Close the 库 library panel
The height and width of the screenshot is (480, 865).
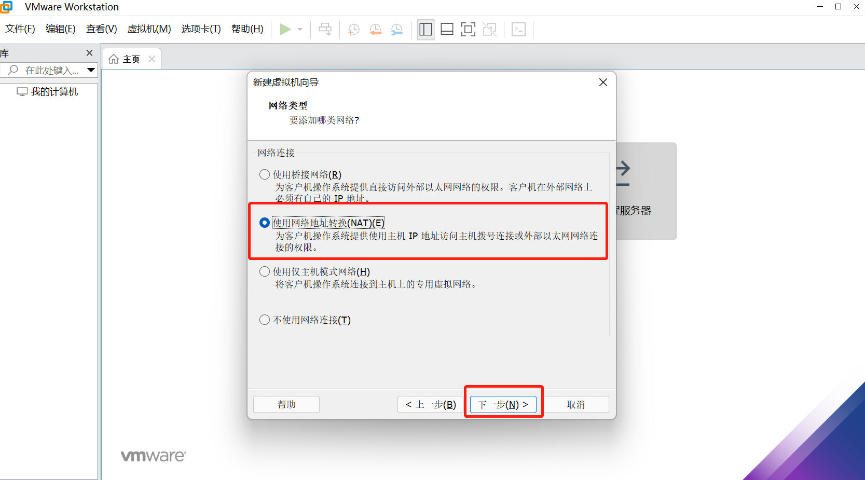[x=89, y=53]
